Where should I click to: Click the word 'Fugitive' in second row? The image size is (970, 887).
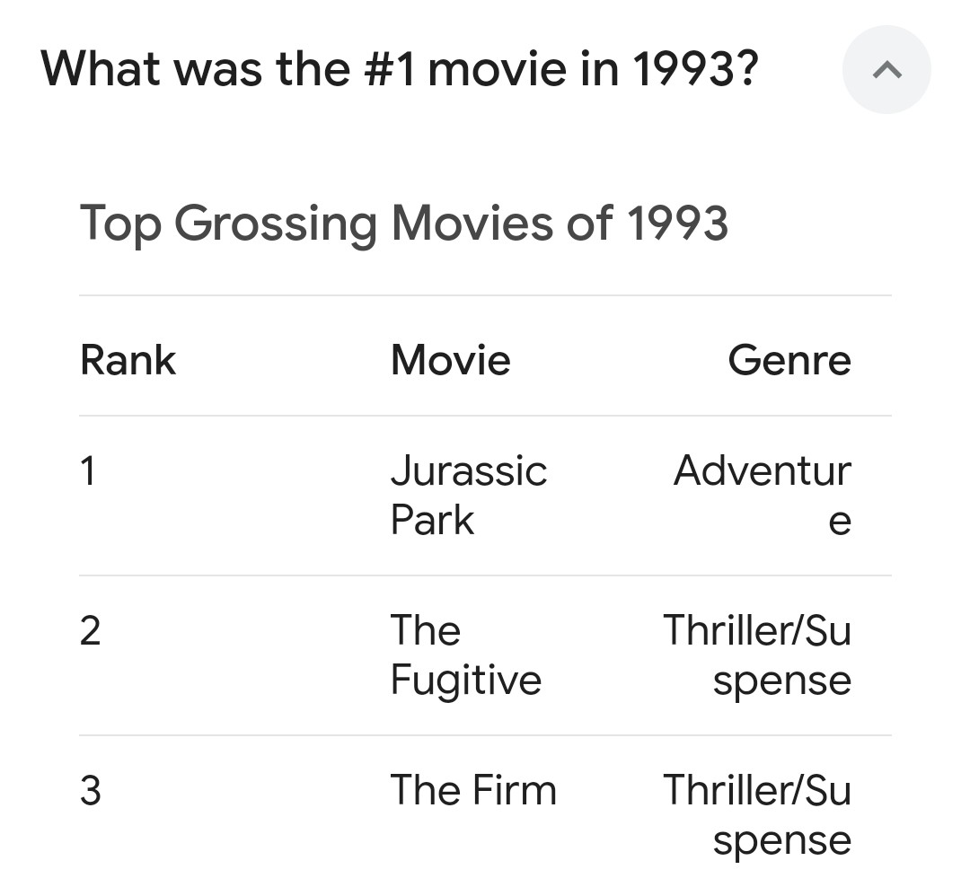(466, 681)
